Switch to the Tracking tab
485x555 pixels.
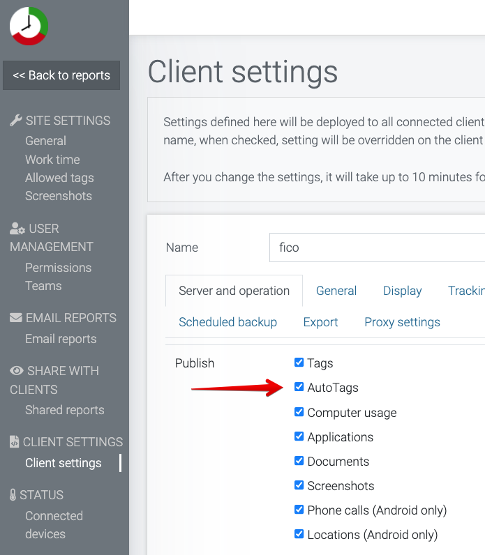(x=466, y=291)
